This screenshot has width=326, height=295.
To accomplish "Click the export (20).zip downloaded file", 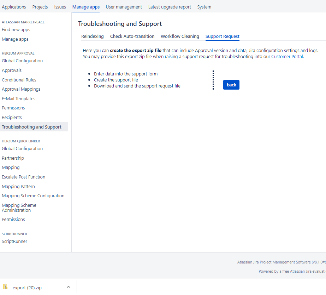I will pyautogui.click(x=27, y=288).
